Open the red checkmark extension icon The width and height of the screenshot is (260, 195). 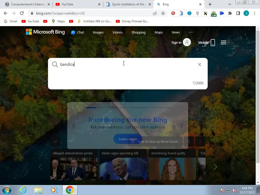[173, 13]
